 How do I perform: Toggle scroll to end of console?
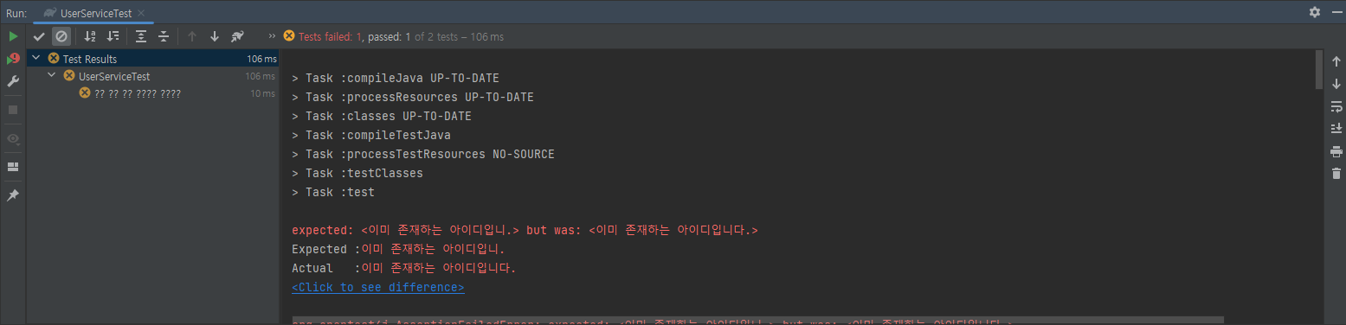tap(1336, 129)
